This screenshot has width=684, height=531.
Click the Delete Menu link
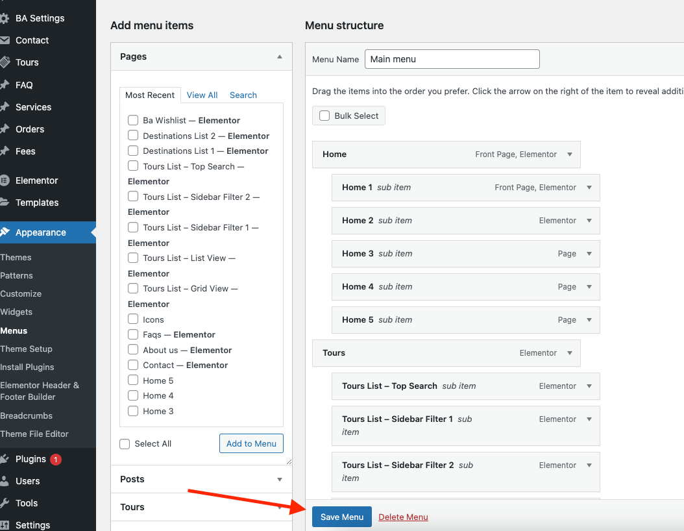coord(403,517)
